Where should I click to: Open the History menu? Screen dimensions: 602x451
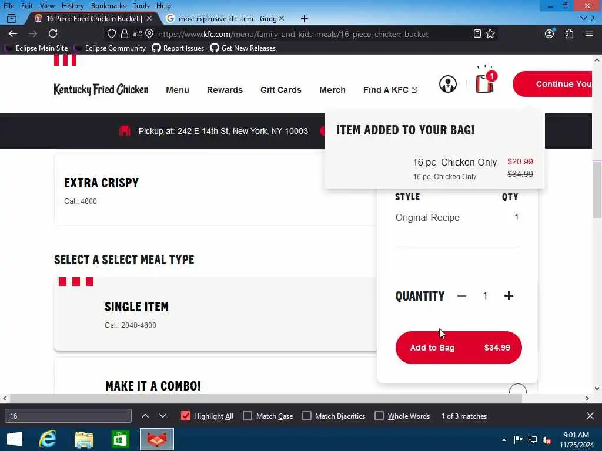[72, 6]
